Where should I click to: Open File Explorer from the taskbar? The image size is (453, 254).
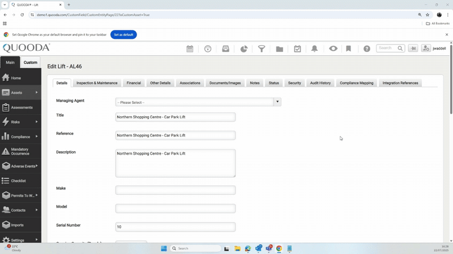pyautogui.click(x=237, y=248)
